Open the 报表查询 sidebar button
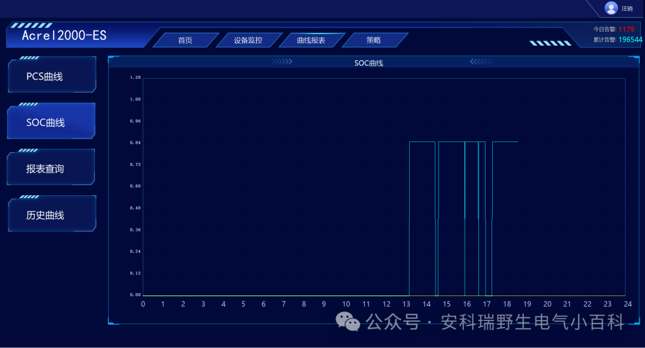This screenshot has width=645, height=348. 51,168
